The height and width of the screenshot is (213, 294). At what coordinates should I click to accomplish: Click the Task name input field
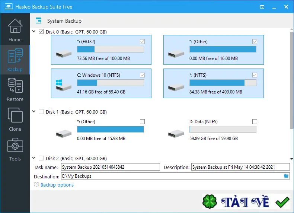[x=111, y=167]
